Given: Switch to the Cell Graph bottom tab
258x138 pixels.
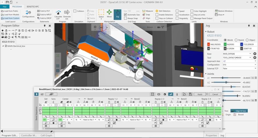Looking at the screenshot, I should pos(46,135).
